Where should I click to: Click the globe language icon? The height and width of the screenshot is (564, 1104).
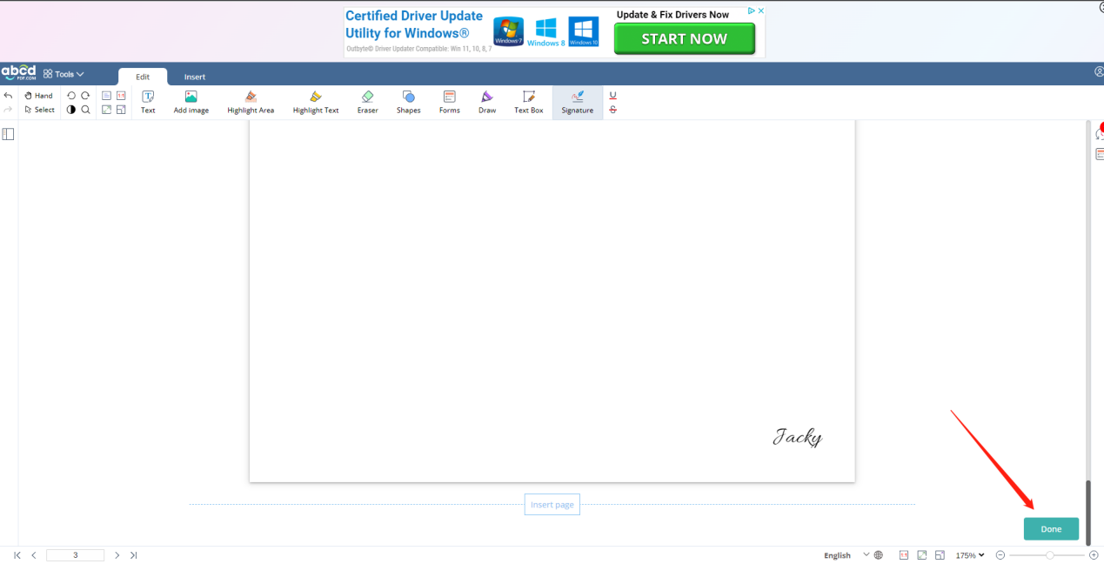click(x=879, y=555)
